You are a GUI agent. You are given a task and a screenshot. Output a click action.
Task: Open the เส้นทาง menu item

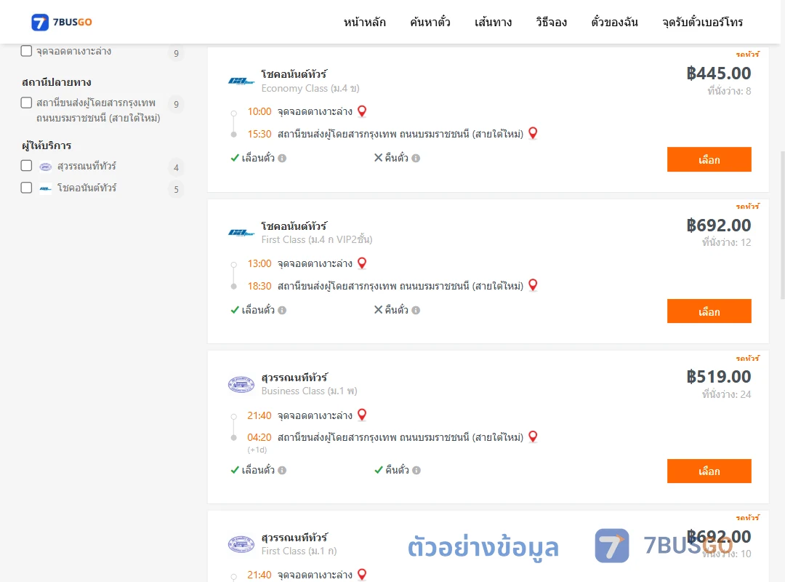coord(493,22)
